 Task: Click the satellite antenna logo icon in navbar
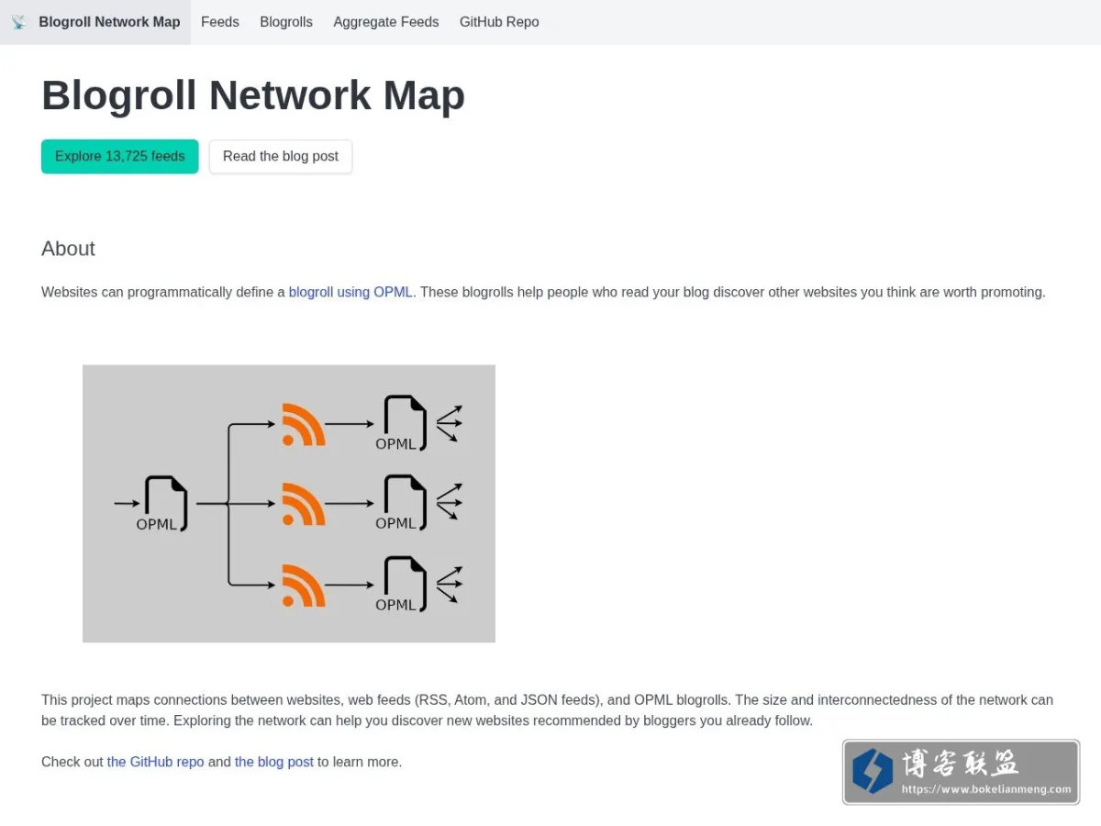(19, 22)
